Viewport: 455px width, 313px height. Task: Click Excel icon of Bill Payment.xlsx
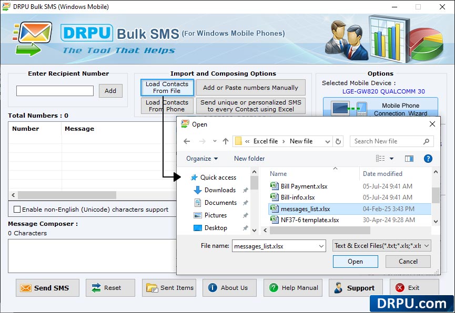274,186
